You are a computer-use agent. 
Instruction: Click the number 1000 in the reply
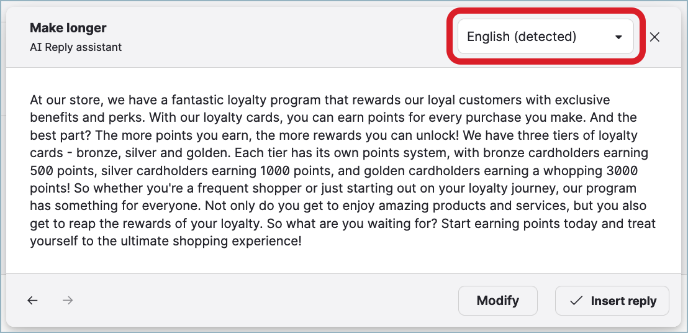point(274,170)
